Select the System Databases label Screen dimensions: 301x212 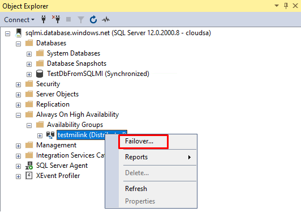74,53
